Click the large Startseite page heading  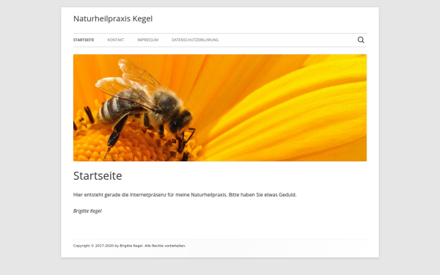[98, 176]
